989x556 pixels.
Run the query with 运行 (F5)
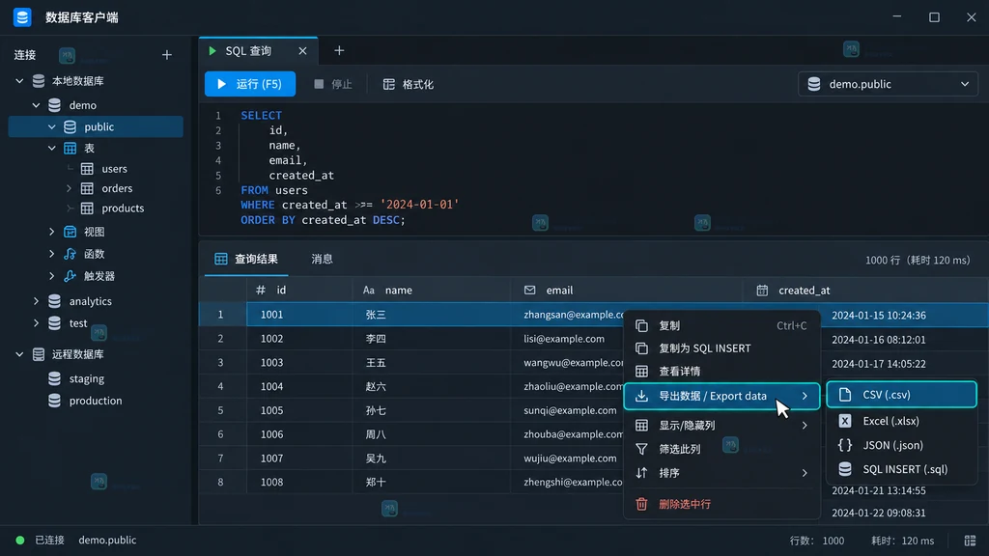click(250, 84)
